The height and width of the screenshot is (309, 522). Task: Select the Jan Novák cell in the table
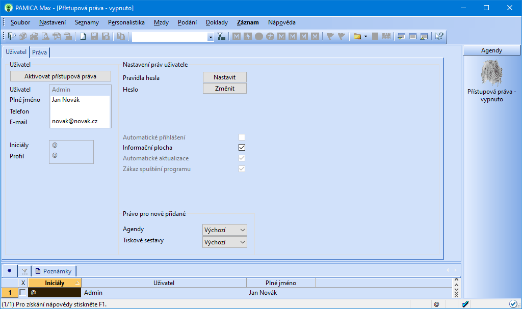point(281,293)
